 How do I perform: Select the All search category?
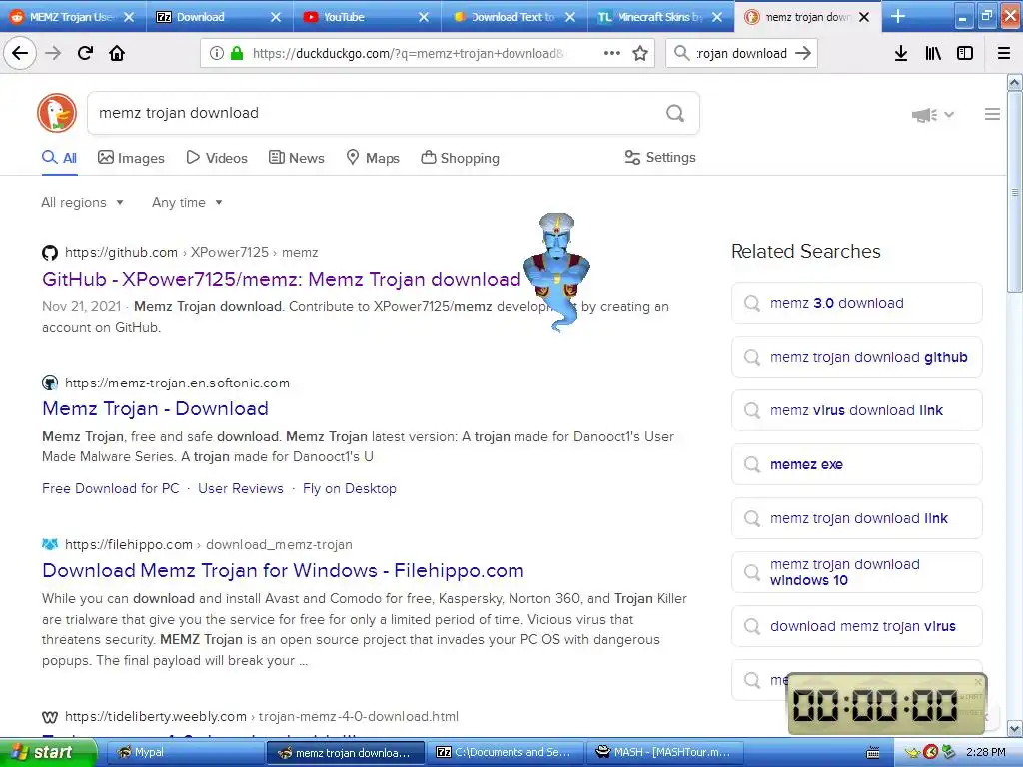coord(59,158)
